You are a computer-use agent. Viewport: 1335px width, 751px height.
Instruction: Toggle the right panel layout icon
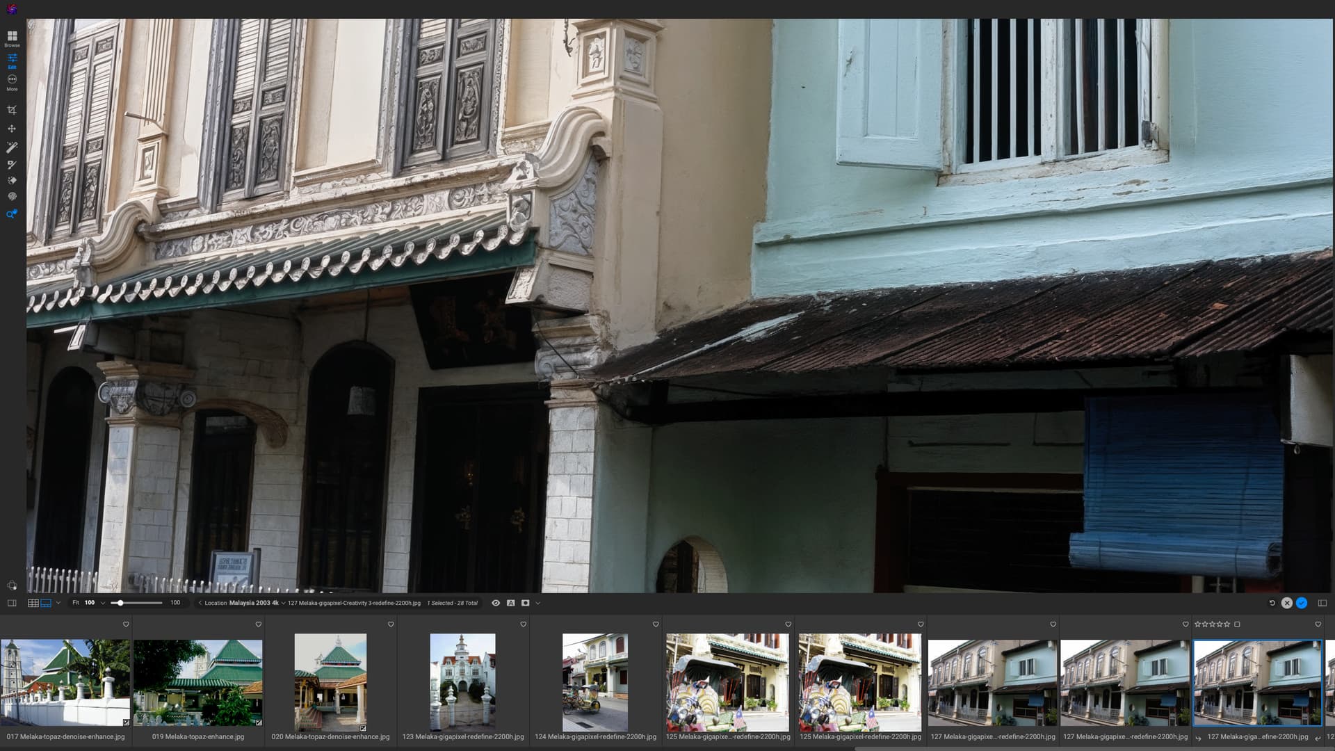[1322, 603]
